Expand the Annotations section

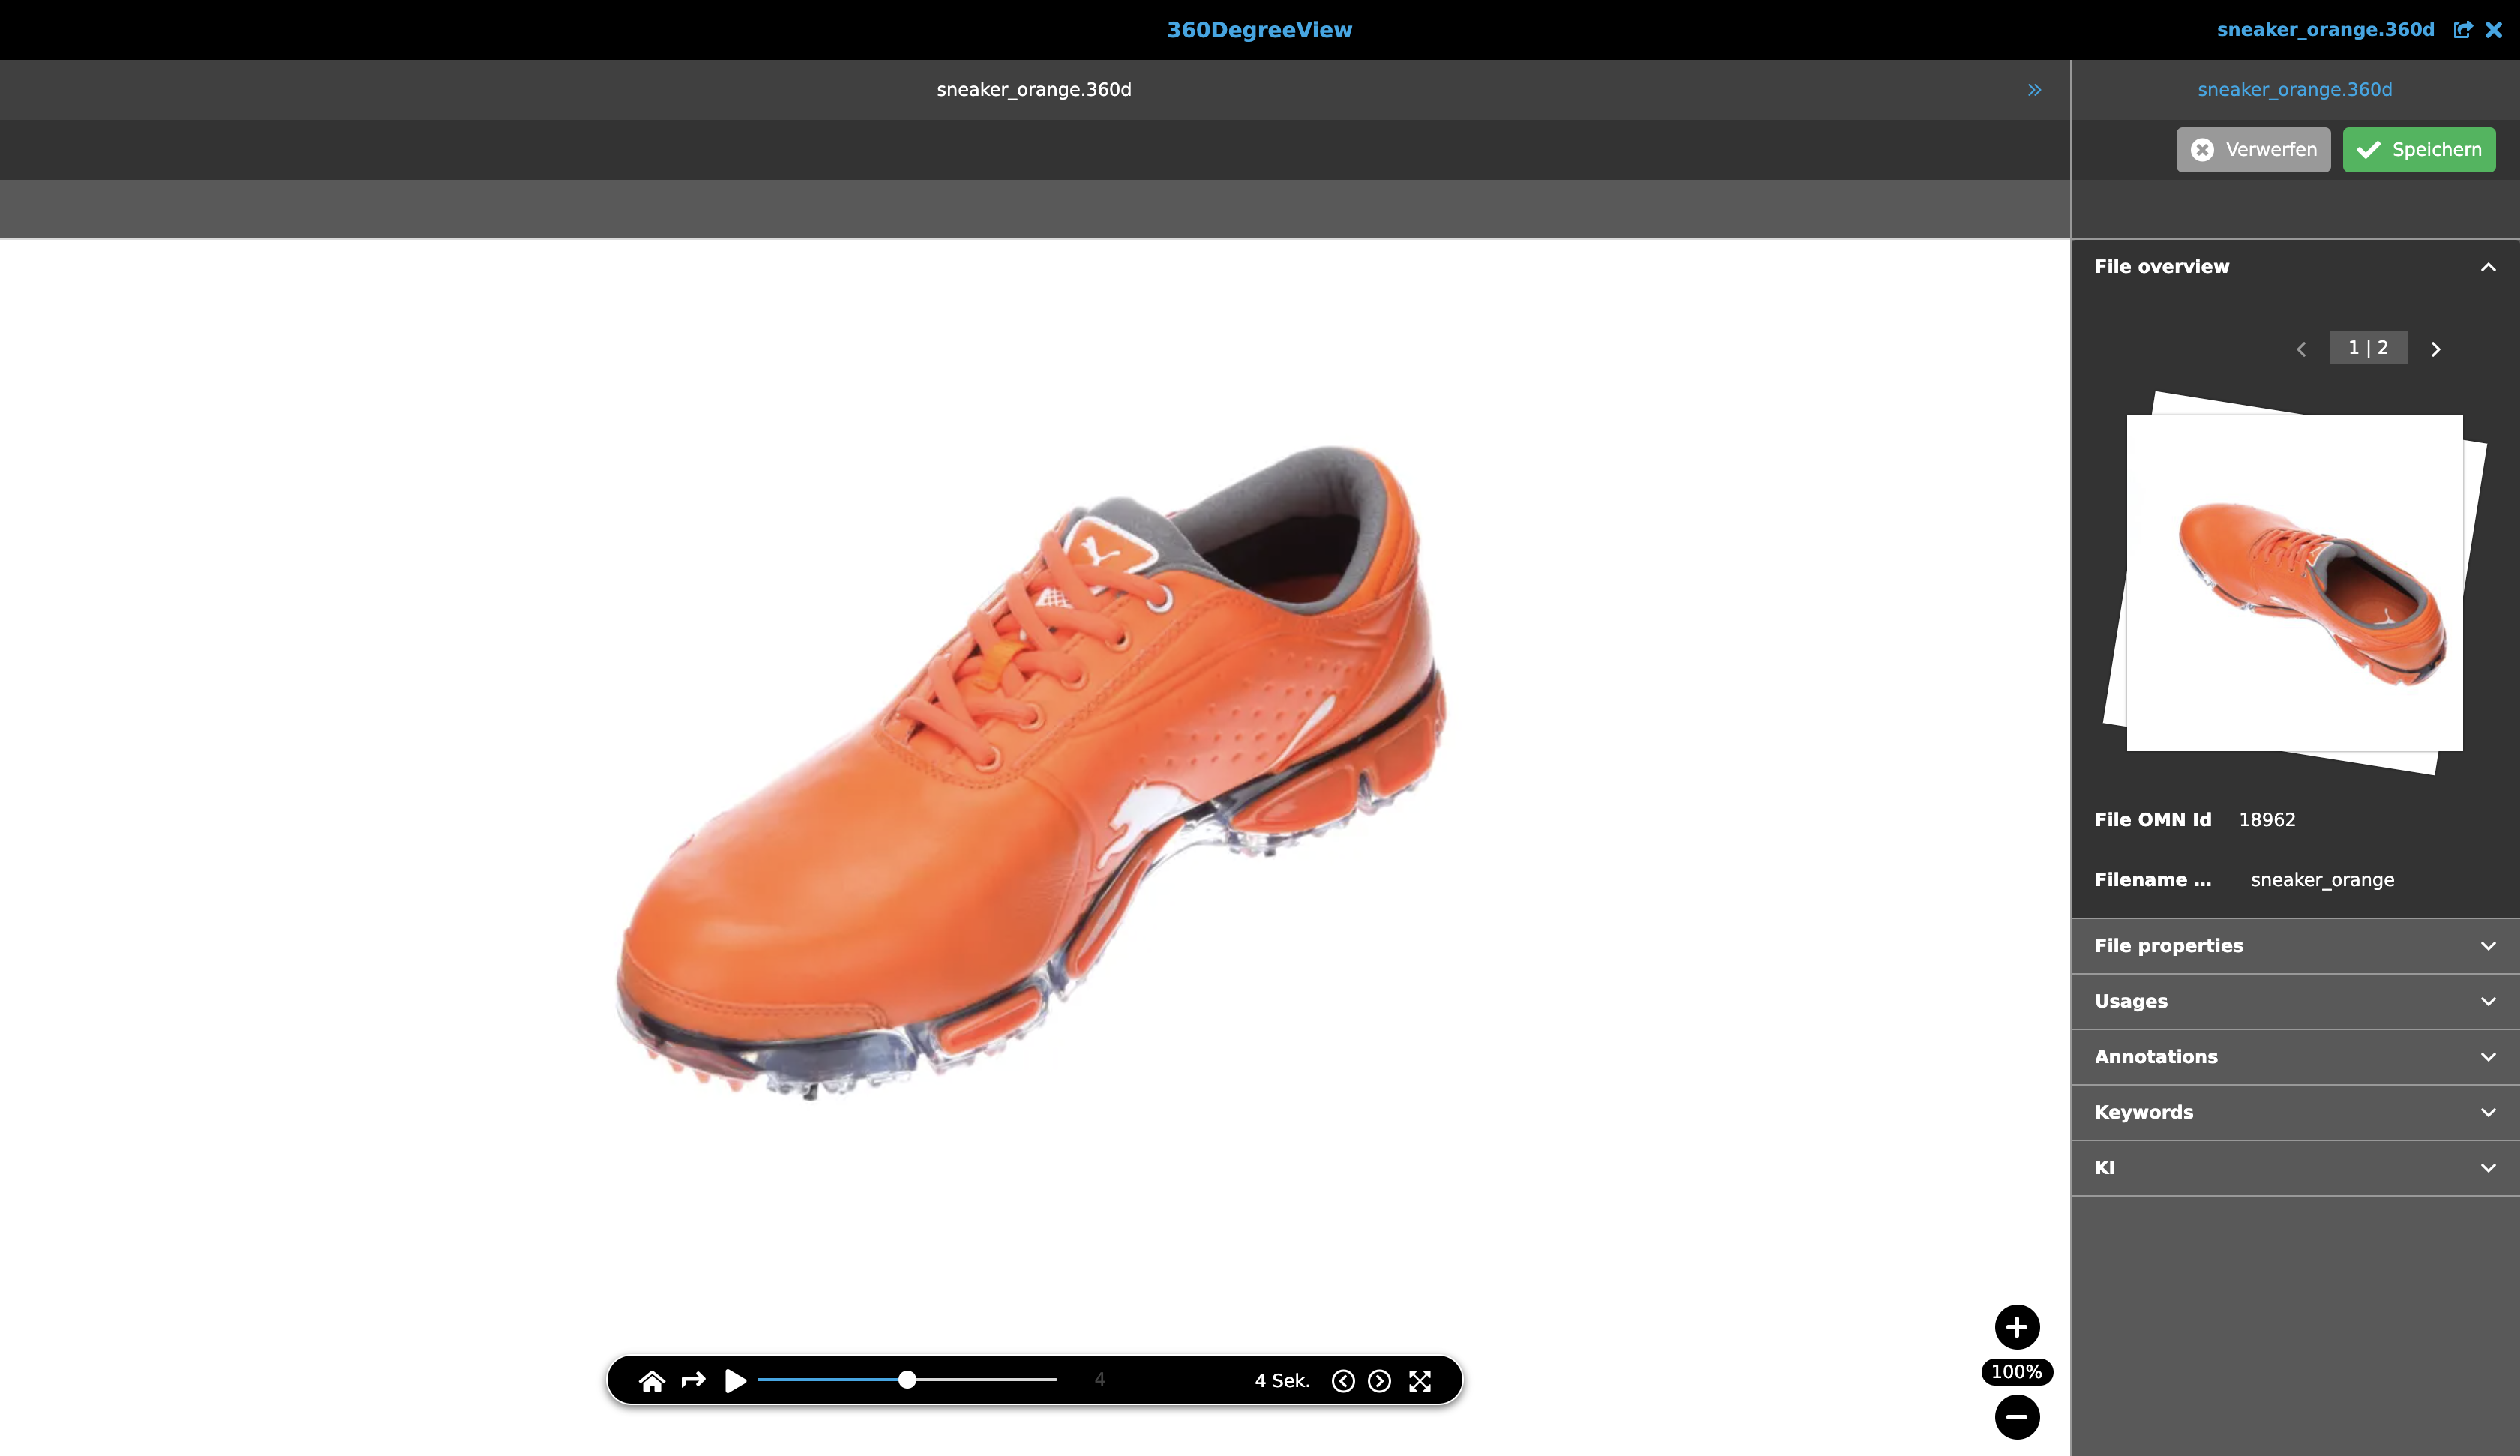[x=2488, y=1057]
